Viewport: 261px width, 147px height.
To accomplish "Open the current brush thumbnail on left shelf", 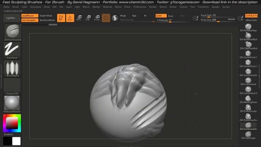I will click(x=13, y=33).
